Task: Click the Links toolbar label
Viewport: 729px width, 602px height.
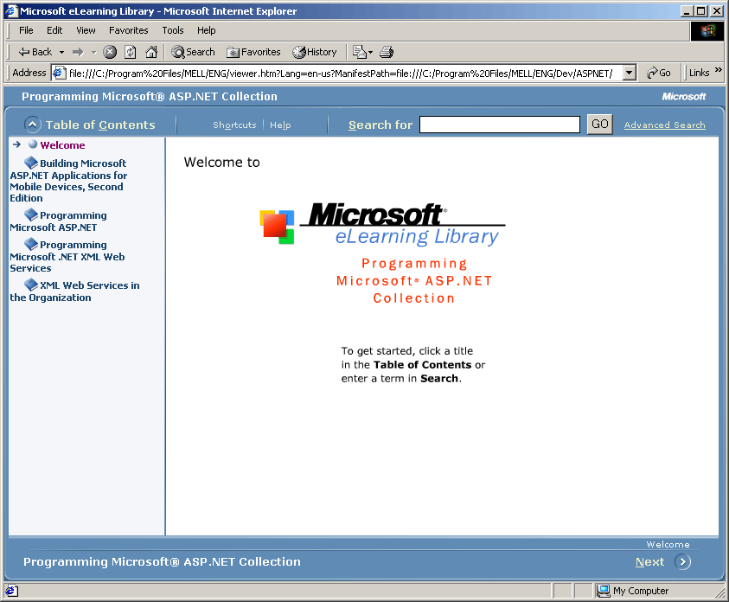Action: (x=699, y=73)
